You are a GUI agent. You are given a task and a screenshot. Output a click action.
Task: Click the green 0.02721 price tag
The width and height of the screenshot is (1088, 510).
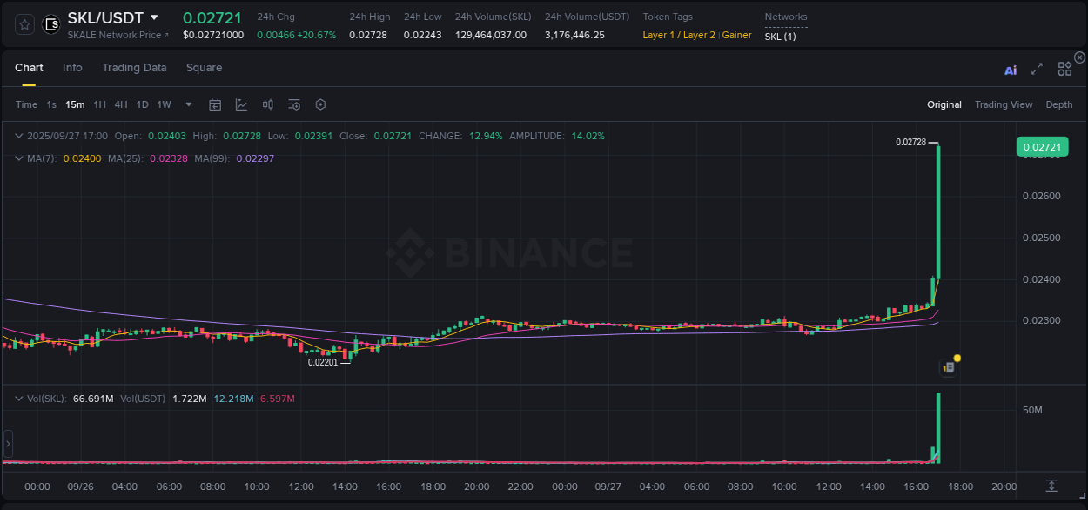coord(1042,146)
